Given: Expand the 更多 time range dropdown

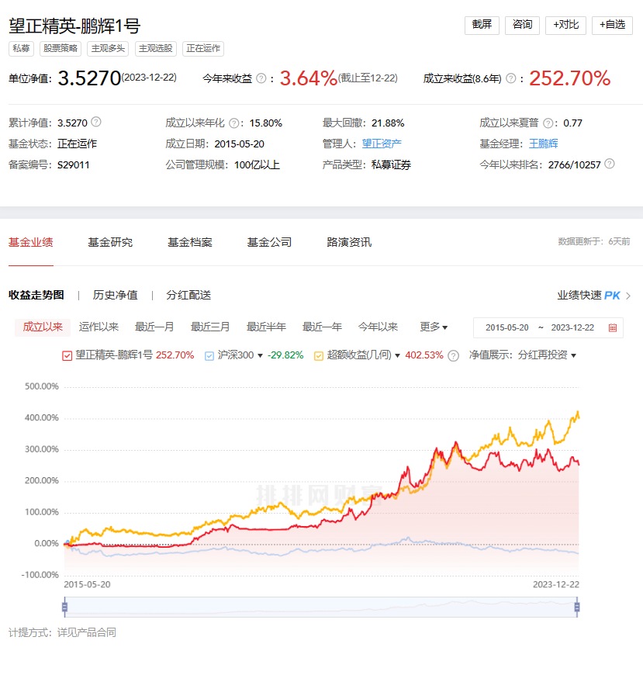Looking at the screenshot, I should 434,327.
